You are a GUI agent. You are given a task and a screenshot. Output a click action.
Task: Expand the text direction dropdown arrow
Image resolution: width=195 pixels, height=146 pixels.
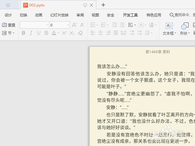(135, 25)
